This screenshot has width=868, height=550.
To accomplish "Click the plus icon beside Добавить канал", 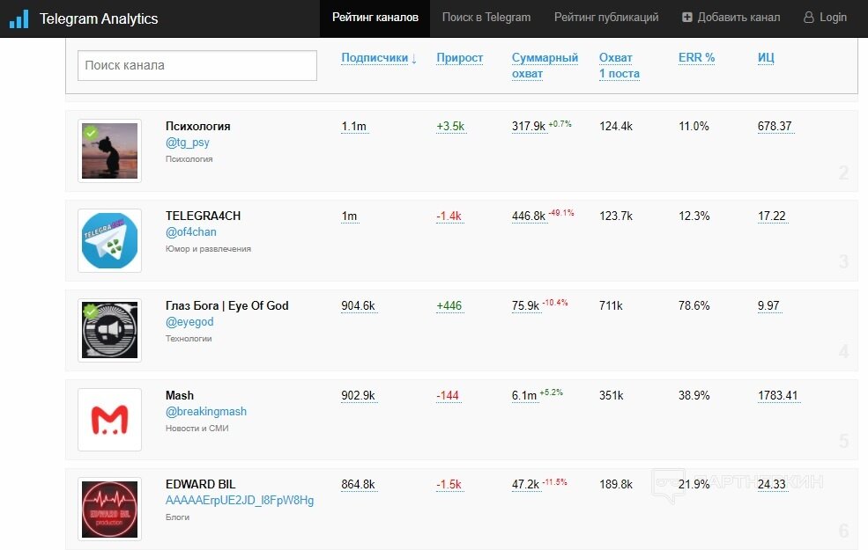I will [x=686, y=17].
